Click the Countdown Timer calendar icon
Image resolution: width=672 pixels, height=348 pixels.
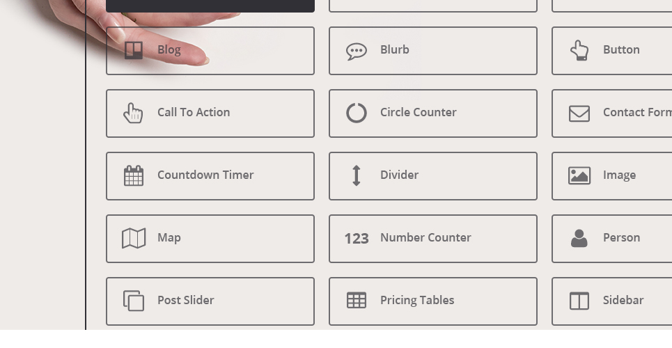pyautogui.click(x=134, y=175)
